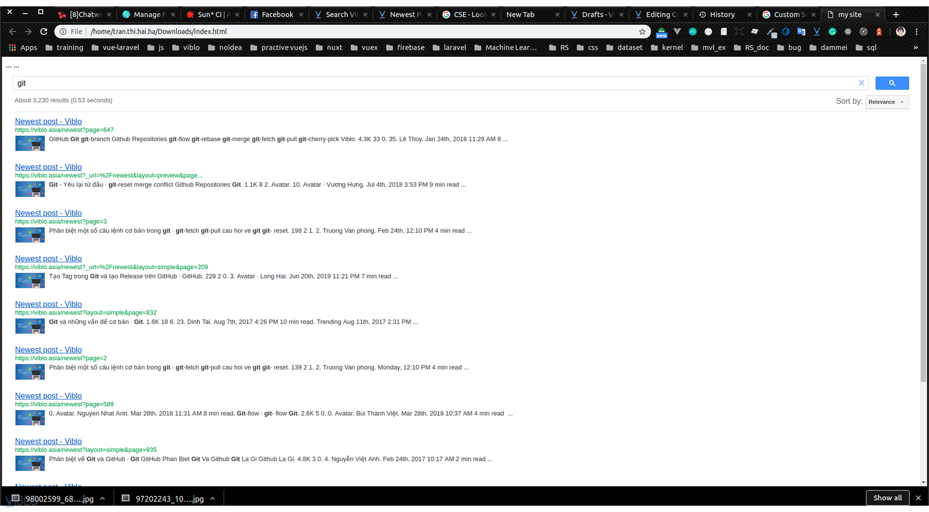This screenshot has height=512, width=929.
Task: Open the 'kernel' bookmarks folder
Action: pyautogui.click(x=667, y=48)
